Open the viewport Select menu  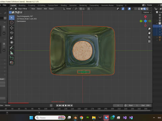(x=39, y=9)
